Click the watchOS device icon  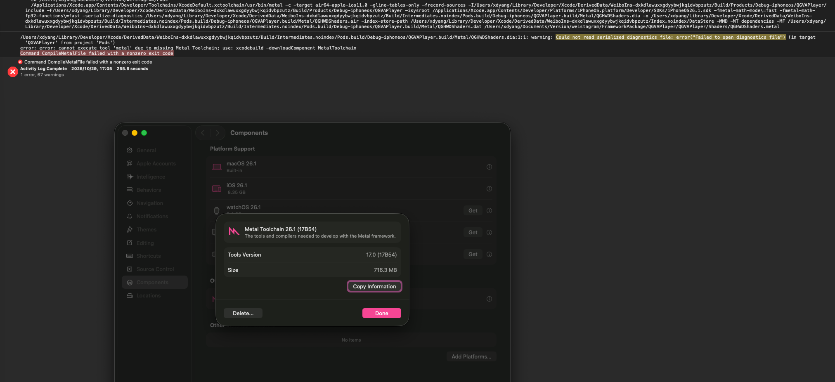tap(217, 210)
